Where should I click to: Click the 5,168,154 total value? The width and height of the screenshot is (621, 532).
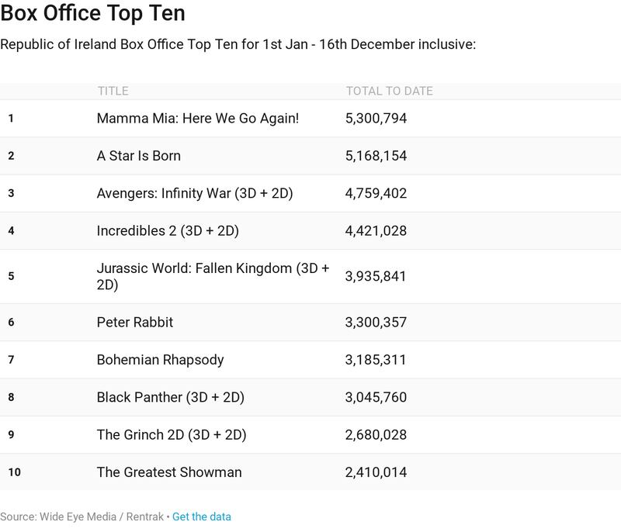(376, 156)
